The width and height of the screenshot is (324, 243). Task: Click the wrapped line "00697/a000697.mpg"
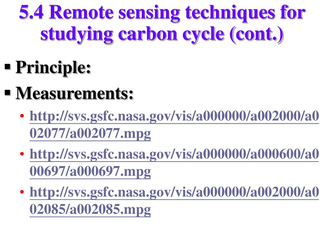click(x=90, y=172)
